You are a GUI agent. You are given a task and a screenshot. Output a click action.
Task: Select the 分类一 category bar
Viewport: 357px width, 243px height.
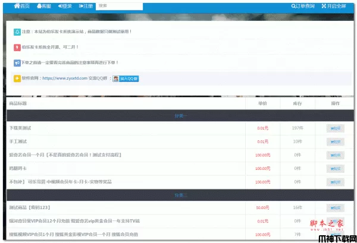[x=180, y=116]
